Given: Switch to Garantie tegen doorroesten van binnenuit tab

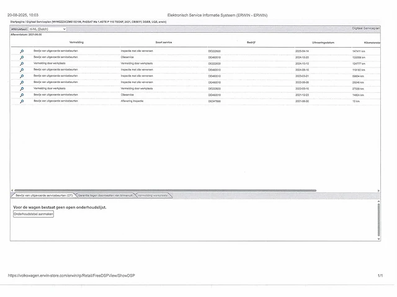Looking at the screenshot, I should click(x=105, y=196).
